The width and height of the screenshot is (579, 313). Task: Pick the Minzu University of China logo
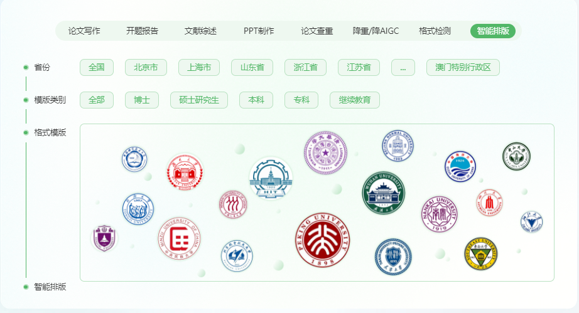(180, 238)
